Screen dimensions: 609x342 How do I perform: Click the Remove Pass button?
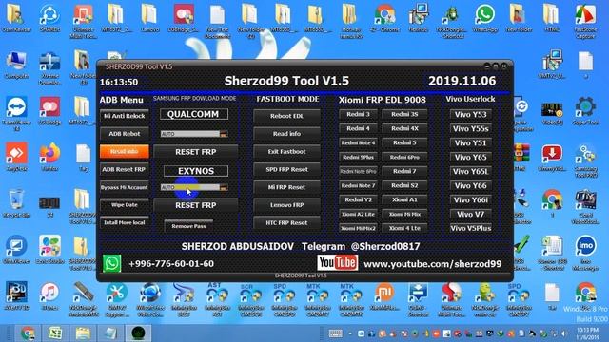tap(188, 226)
